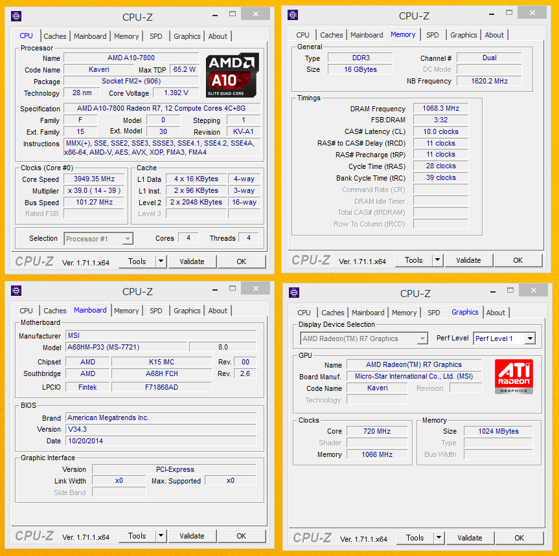Close the Graphics tab window

(x=533, y=291)
